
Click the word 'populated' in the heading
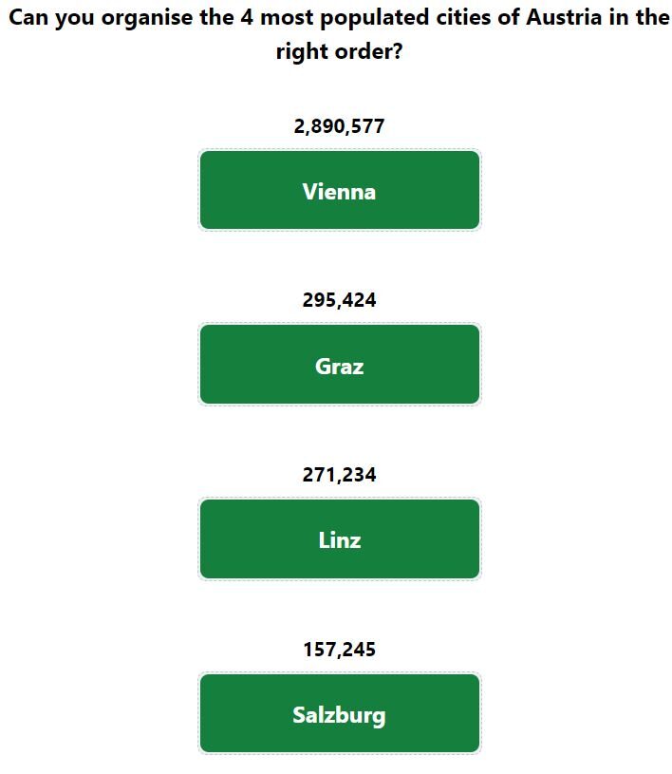375,18
